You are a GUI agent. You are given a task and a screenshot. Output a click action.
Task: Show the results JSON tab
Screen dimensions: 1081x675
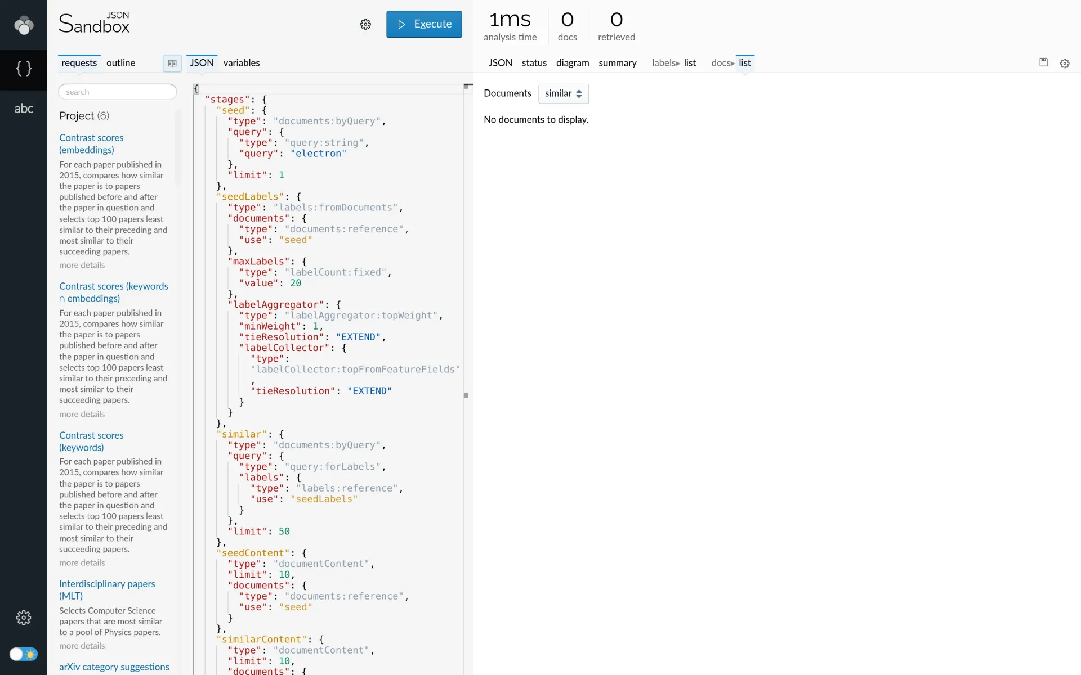500,63
